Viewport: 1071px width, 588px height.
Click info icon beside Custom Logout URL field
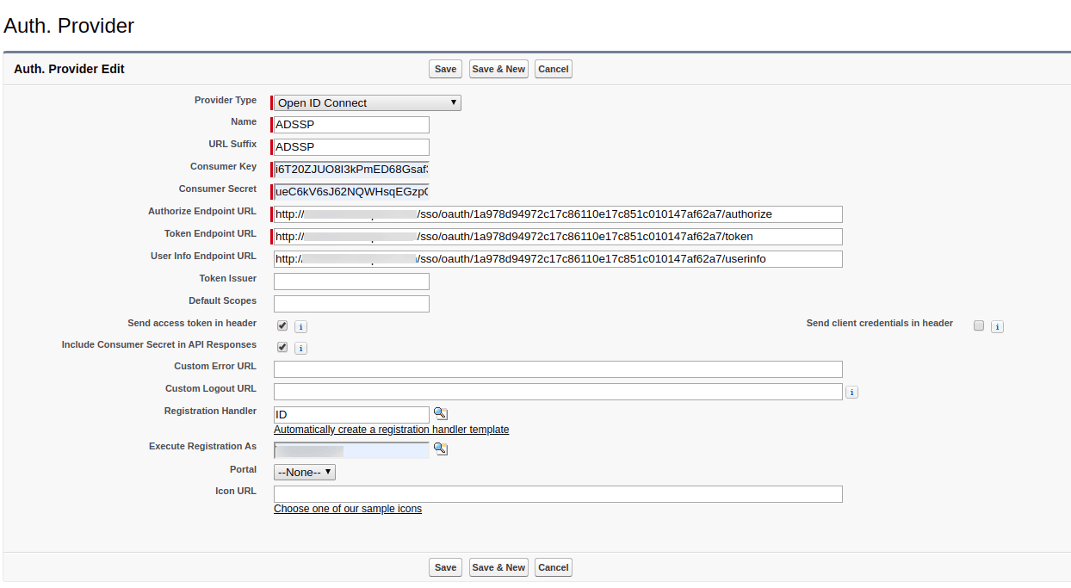(x=851, y=392)
